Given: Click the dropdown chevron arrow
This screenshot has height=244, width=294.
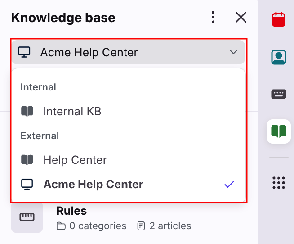Looking at the screenshot, I should 233,52.
